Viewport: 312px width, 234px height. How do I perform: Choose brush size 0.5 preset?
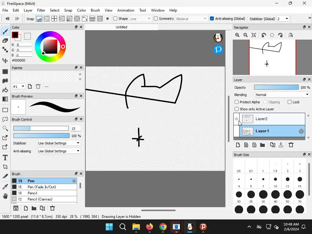point(239,166)
